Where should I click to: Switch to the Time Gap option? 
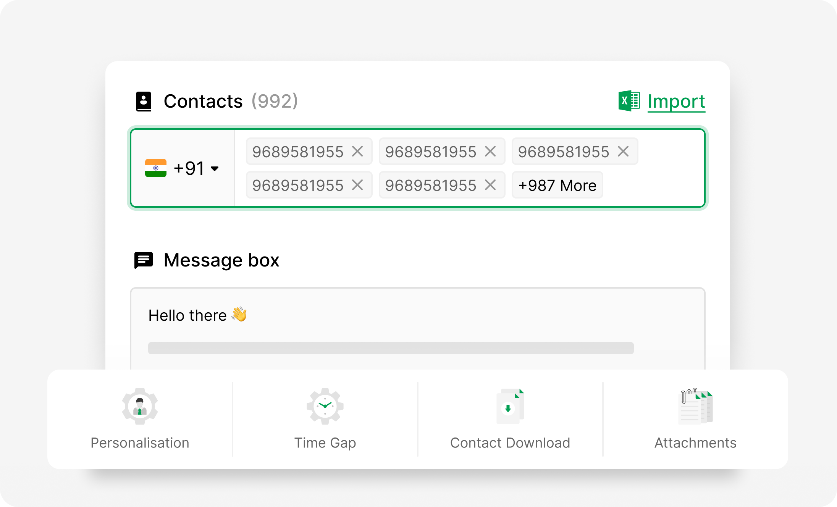click(x=325, y=442)
